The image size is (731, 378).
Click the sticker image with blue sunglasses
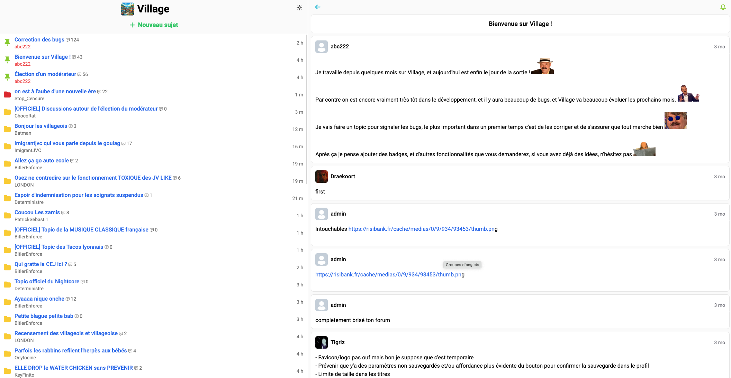675,121
